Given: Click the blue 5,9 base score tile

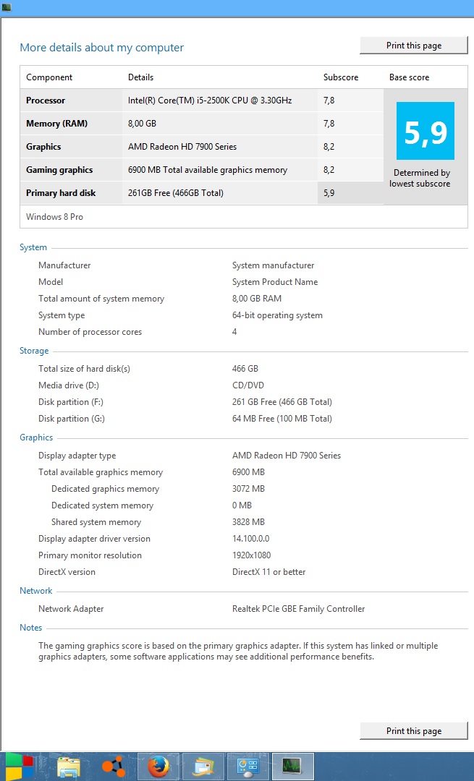Looking at the screenshot, I should (x=426, y=131).
